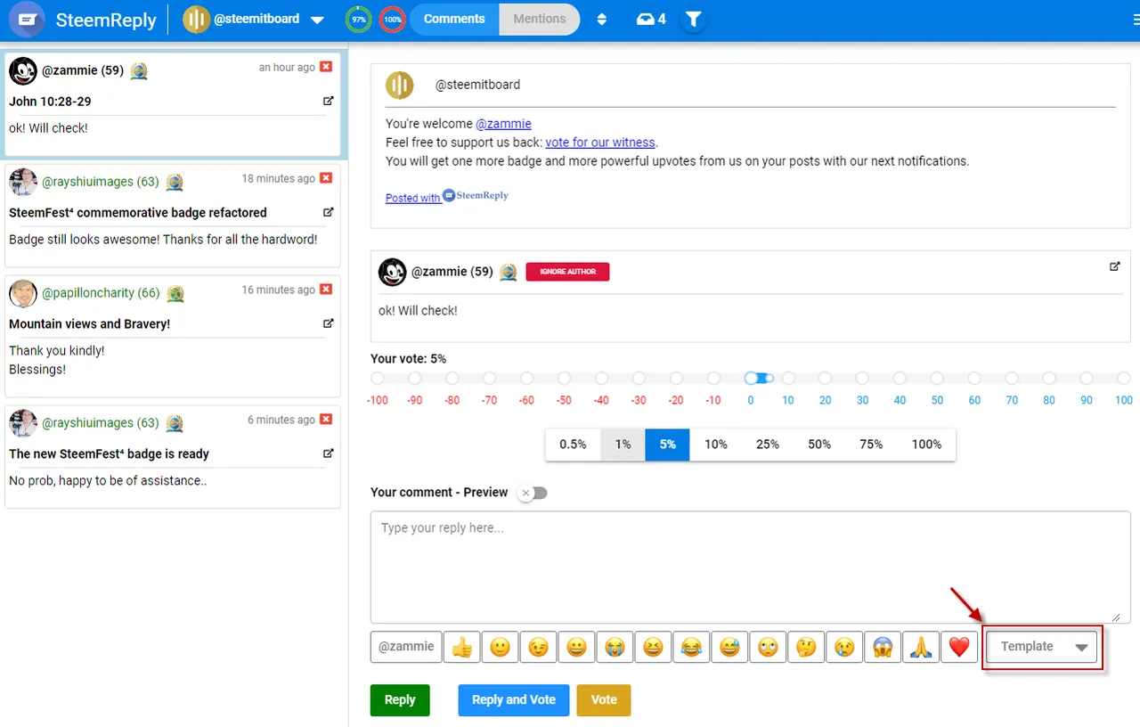Insert the sweat smile emoji
The width and height of the screenshot is (1140, 727).
(x=729, y=647)
